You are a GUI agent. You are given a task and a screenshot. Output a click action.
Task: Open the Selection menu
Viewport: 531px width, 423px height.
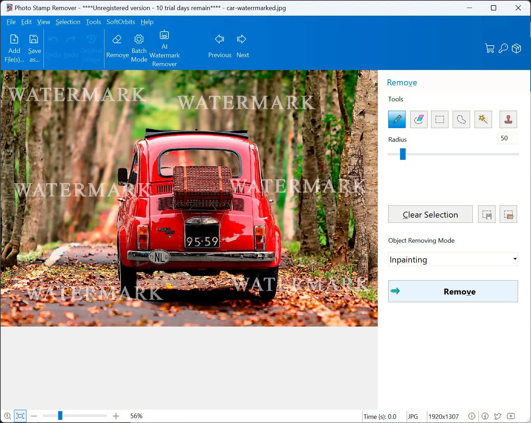coord(68,22)
